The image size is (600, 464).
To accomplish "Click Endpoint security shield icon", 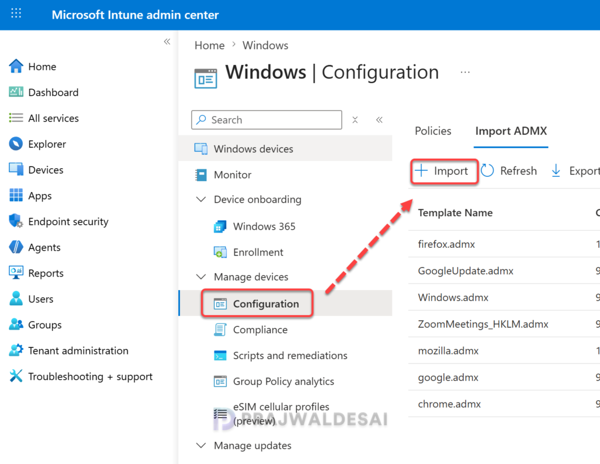I will [x=16, y=221].
